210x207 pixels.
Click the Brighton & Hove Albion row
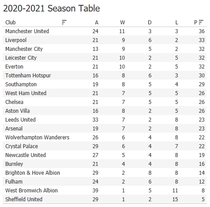105,173
